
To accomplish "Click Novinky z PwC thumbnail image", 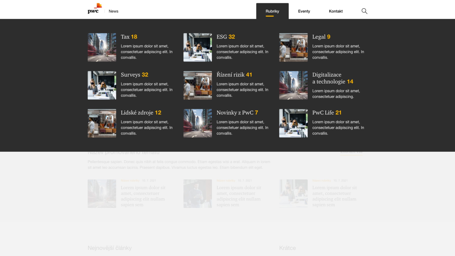I will (197, 123).
